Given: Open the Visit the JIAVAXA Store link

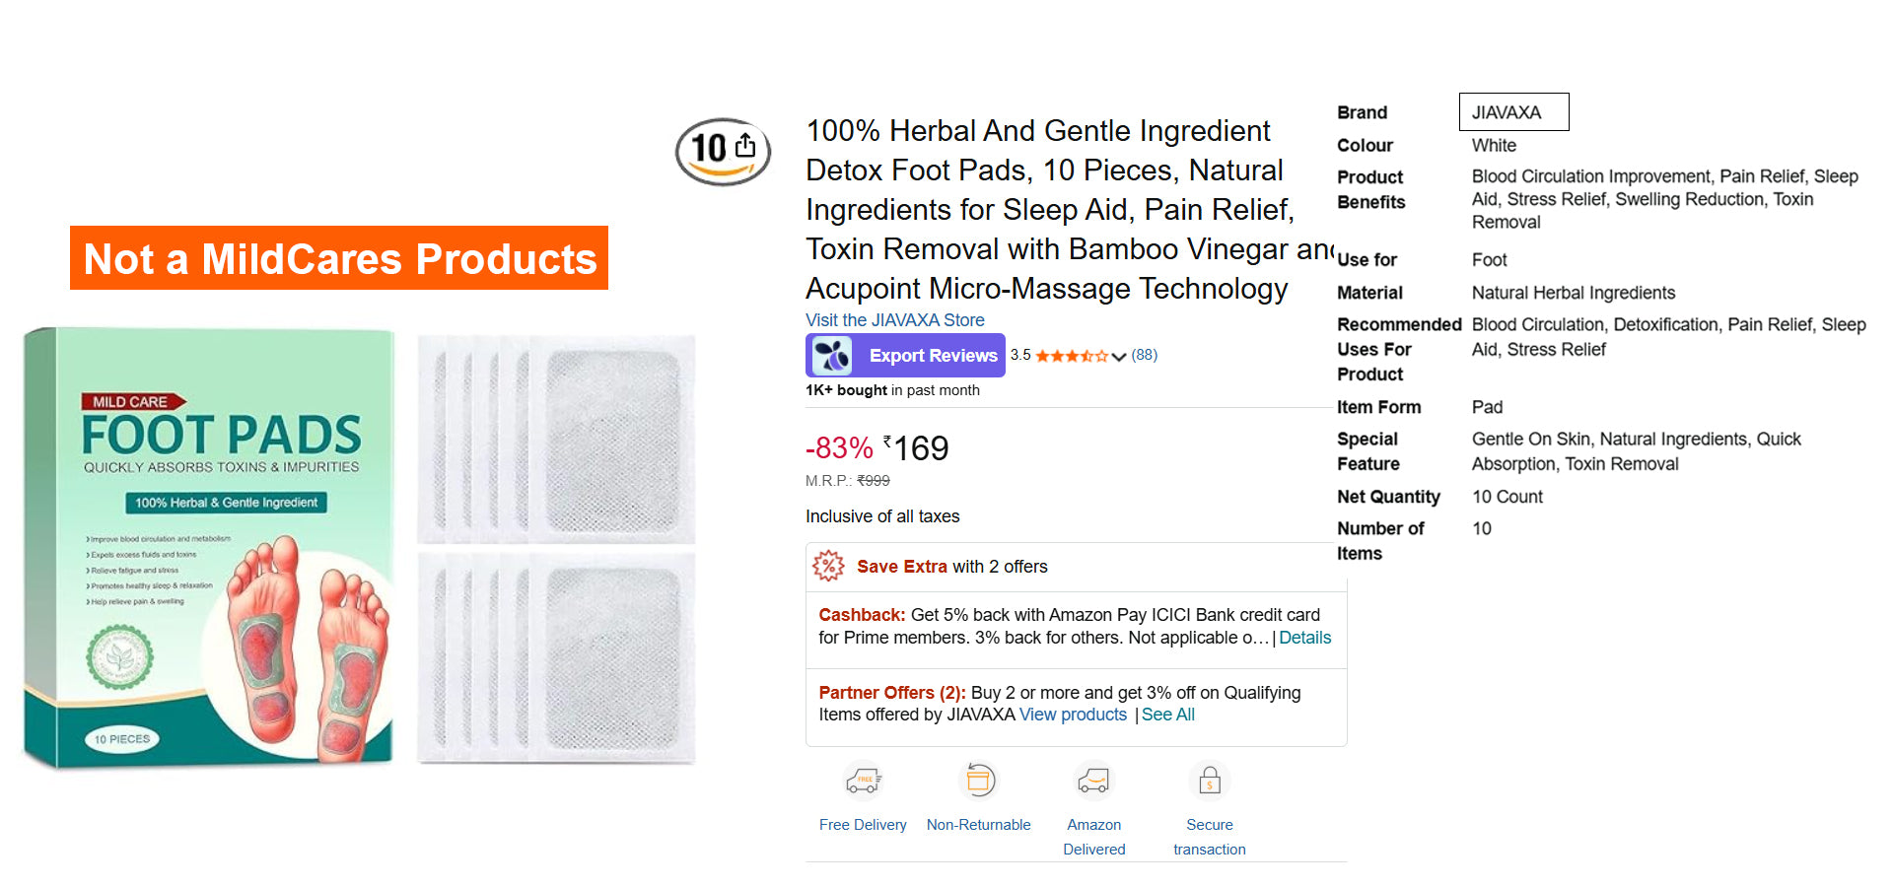Looking at the screenshot, I should (x=894, y=320).
